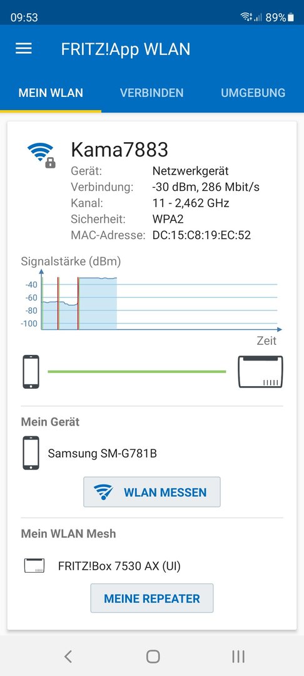Tap the FRITZ!Box icon under Mein WLAN Mesh
The height and width of the screenshot is (676, 304).
point(34,566)
